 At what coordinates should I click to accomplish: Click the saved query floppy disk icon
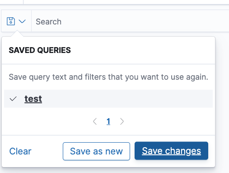[11, 21]
